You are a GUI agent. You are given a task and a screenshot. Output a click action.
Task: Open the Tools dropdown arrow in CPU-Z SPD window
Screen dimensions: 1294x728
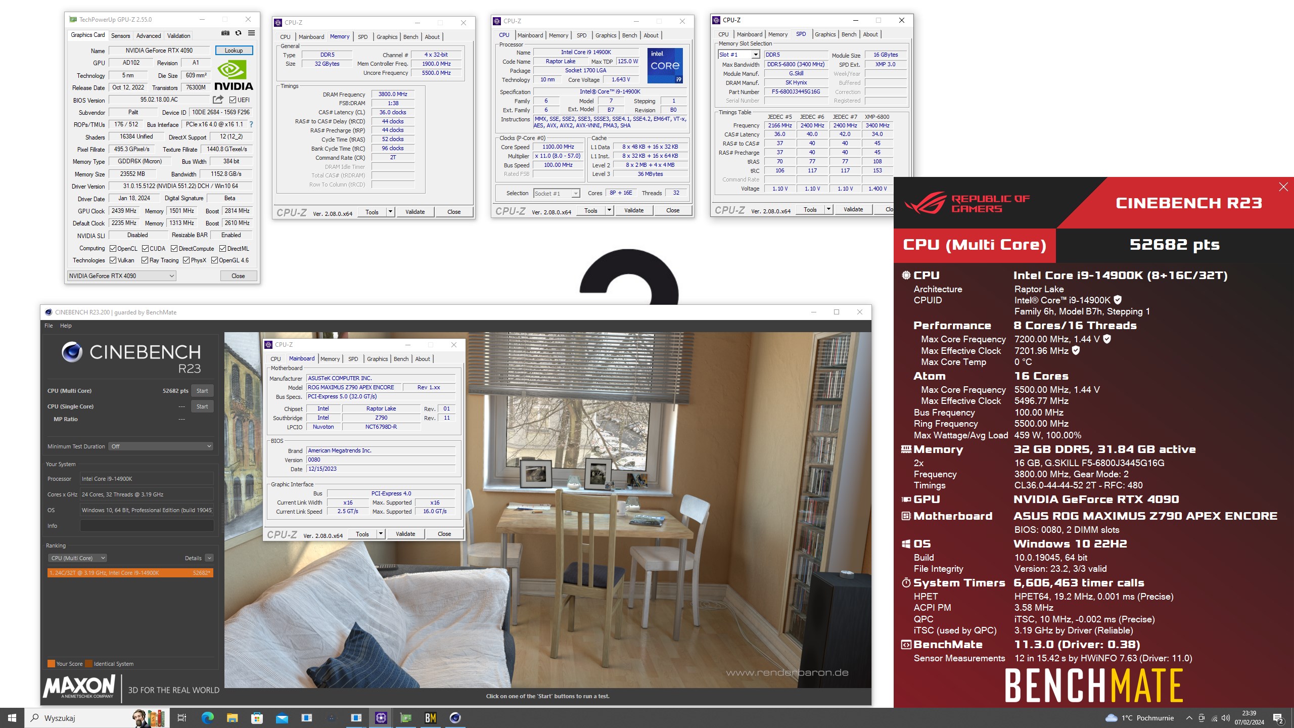click(828, 209)
